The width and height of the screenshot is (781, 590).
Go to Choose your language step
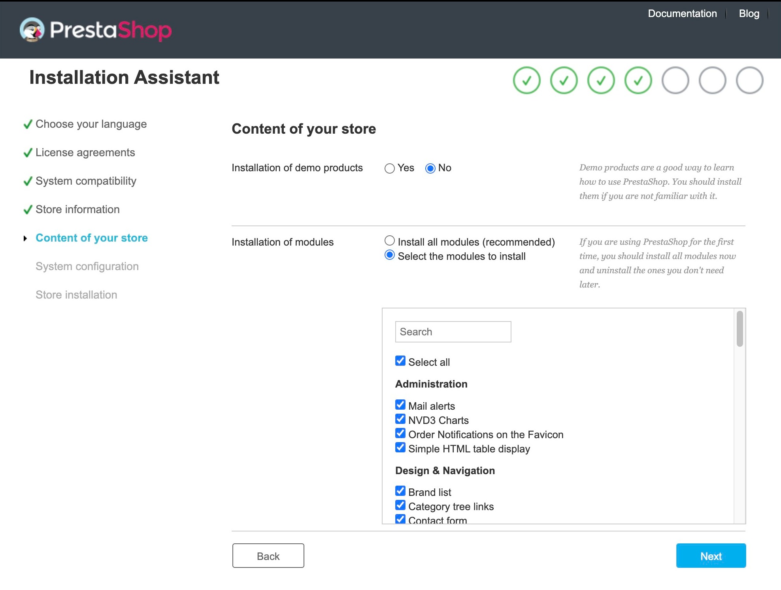tap(91, 124)
